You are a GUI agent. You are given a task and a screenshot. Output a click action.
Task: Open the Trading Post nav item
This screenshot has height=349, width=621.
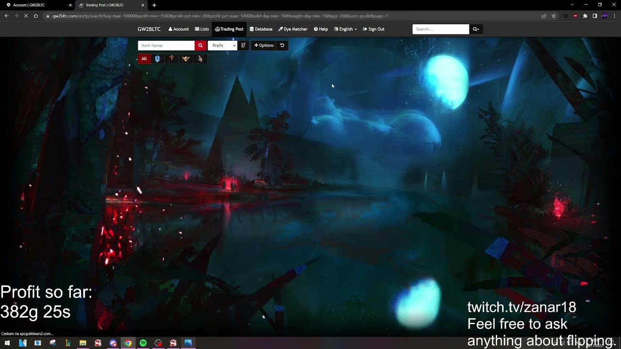coord(229,29)
